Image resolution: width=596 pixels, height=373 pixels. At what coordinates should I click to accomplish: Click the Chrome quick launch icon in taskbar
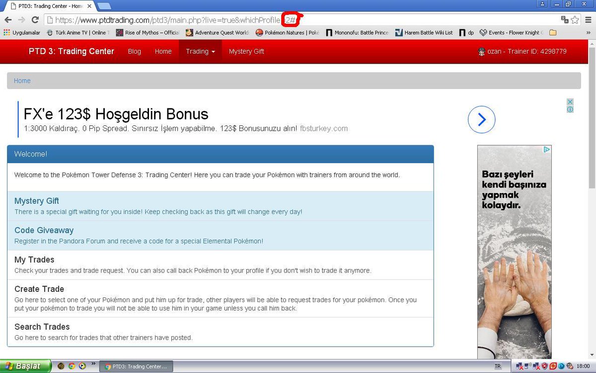[x=72, y=366]
